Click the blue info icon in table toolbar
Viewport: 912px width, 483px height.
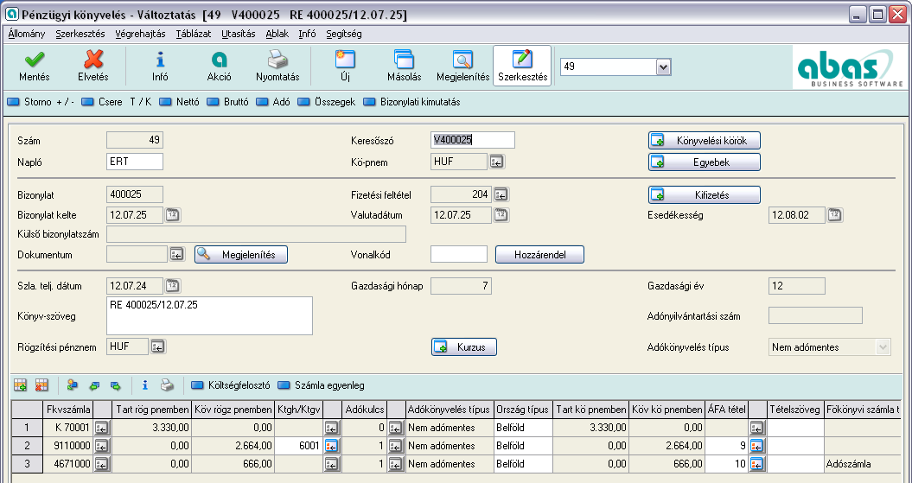[x=145, y=385]
